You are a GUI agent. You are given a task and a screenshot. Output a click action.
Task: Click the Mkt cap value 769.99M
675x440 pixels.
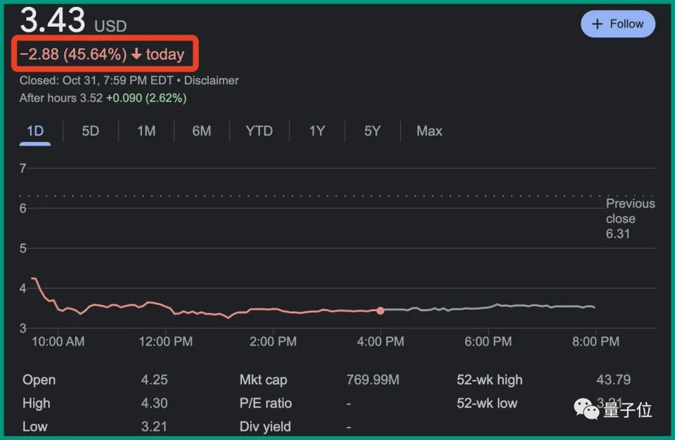click(372, 380)
